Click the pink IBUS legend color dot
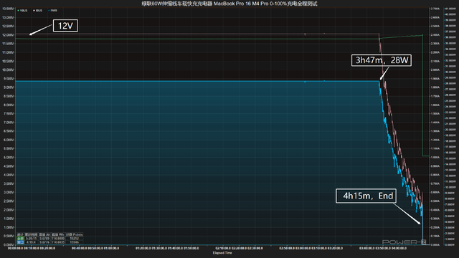The width and height of the screenshot is (459, 258). pos(34,11)
